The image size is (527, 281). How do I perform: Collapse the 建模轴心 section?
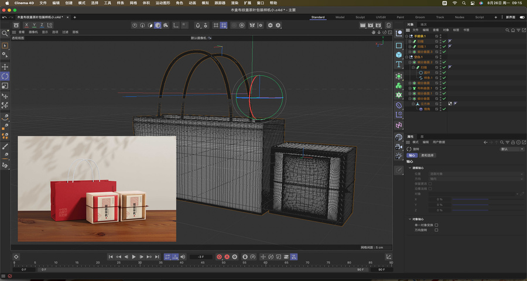point(410,168)
